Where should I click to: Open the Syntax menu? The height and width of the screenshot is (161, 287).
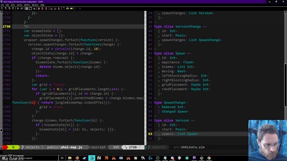(20, 5)
